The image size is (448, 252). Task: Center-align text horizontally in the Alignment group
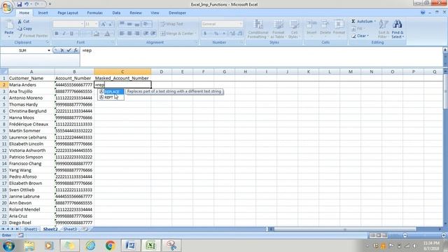tap(129, 34)
